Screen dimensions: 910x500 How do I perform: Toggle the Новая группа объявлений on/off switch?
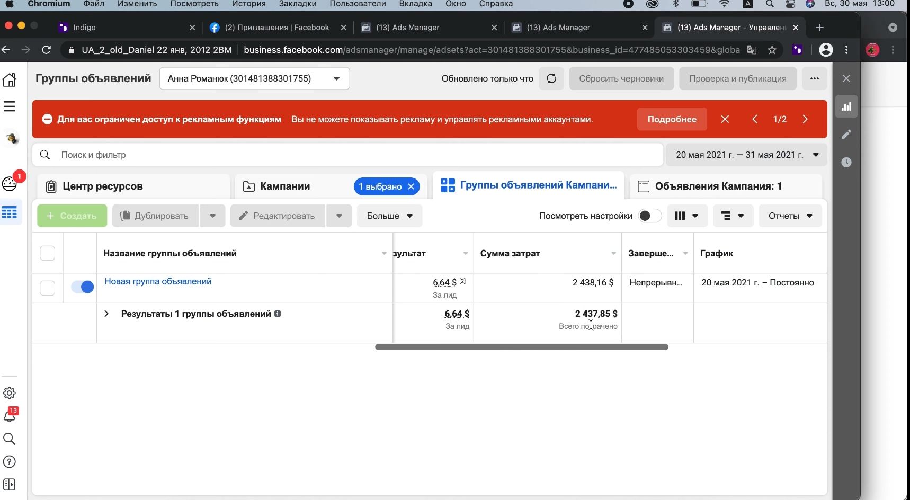coord(83,287)
